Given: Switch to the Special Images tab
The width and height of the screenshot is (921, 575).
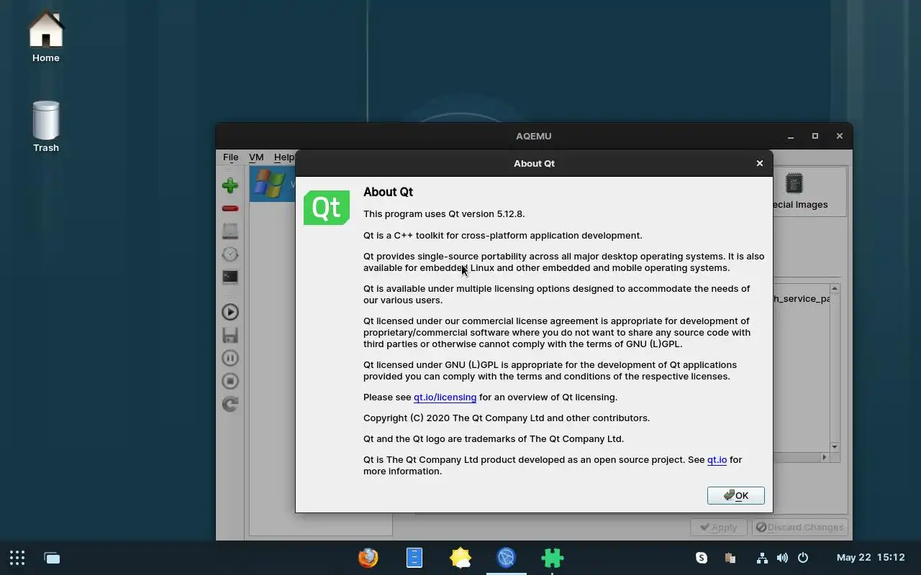Looking at the screenshot, I should coord(800,191).
